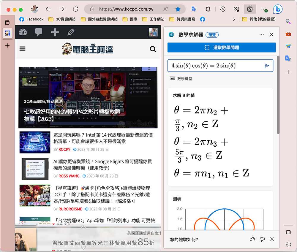Click the hamburger menu on the website

pyautogui.click(x=23, y=49)
